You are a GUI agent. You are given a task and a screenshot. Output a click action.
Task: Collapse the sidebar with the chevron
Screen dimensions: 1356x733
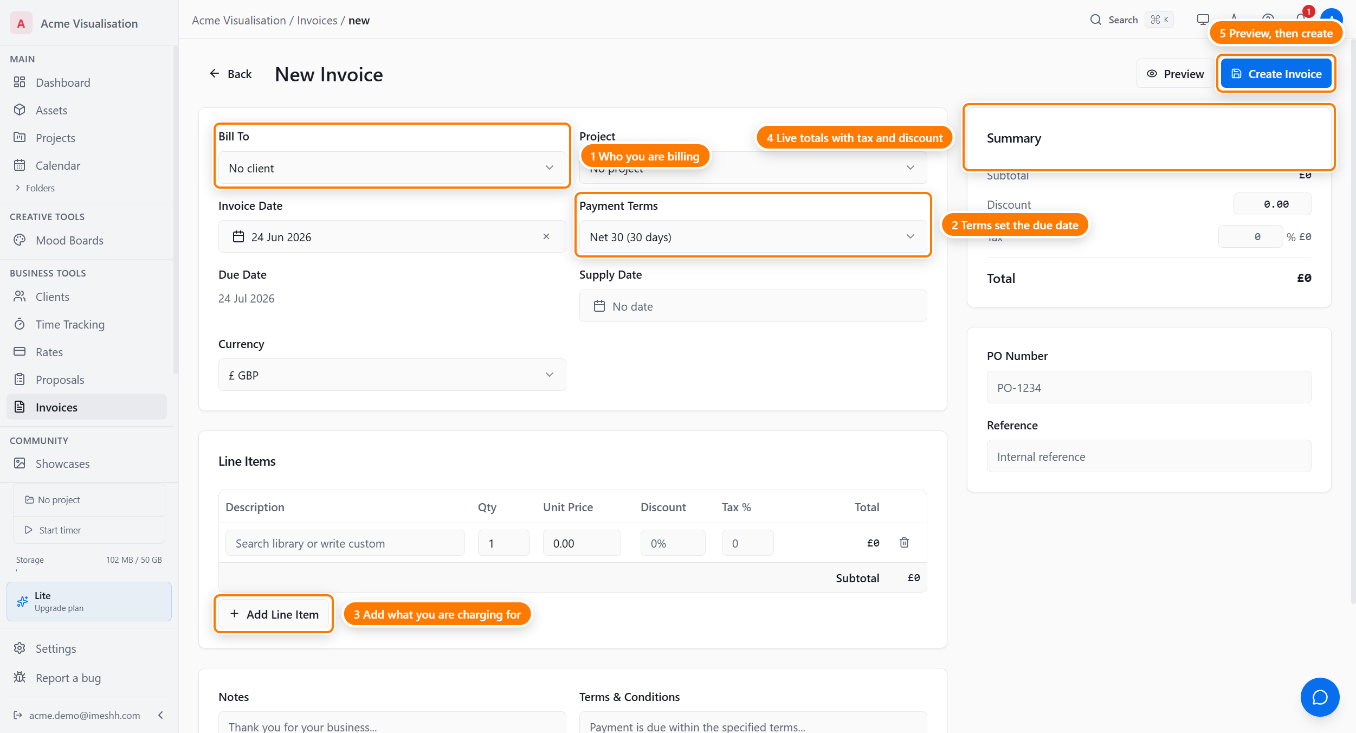(160, 715)
